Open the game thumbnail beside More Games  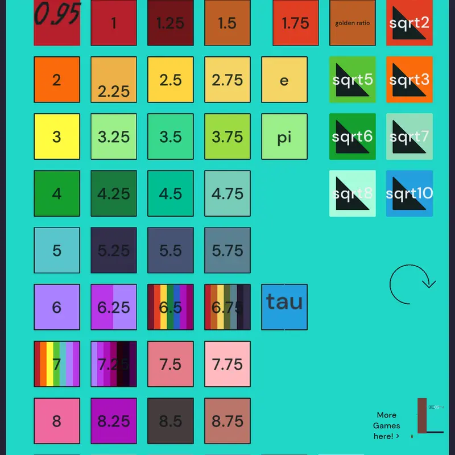[431, 416]
